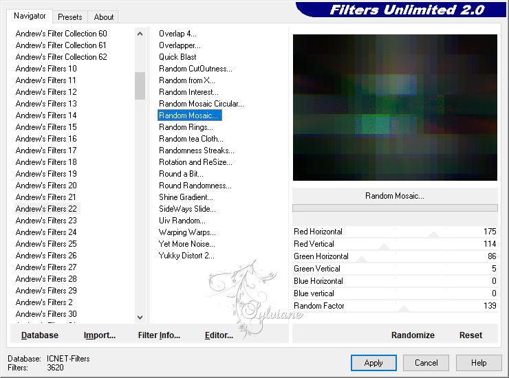509x378 pixels.
Task: Click the category list scroll down arrow
Action: (140, 318)
